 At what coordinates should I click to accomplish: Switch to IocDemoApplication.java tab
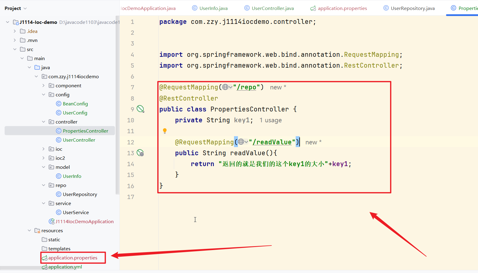(148, 8)
